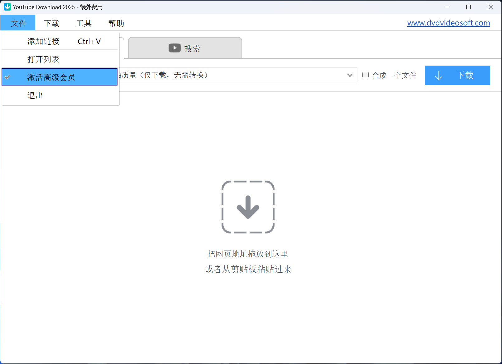This screenshot has width=502, height=364.
Task: Select 添加链接 from the file menu
Action: tap(43, 41)
